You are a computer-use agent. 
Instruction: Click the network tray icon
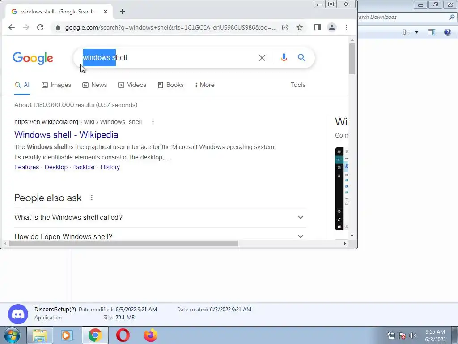click(x=391, y=335)
